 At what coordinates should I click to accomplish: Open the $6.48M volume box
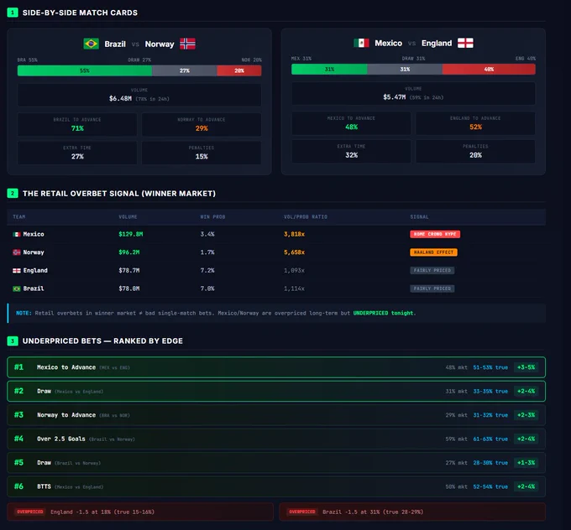pos(139,95)
